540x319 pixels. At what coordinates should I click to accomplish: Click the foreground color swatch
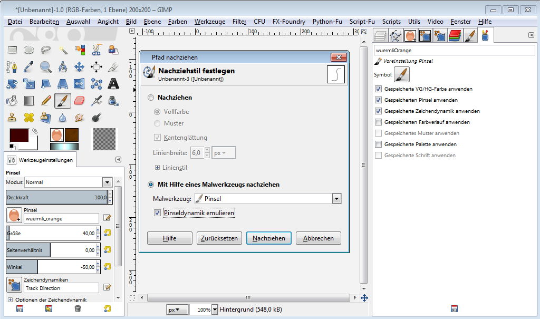(18, 134)
